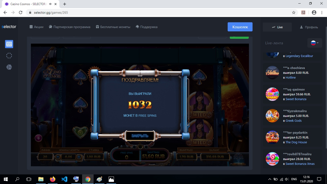Open the Chrome profile avatar

[x=314, y=13]
